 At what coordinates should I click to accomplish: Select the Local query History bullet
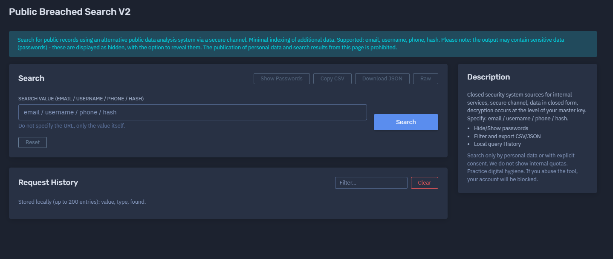497,144
